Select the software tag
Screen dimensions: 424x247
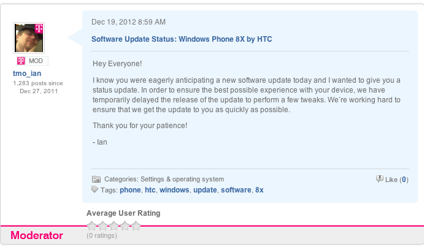click(x=236, y=190)
